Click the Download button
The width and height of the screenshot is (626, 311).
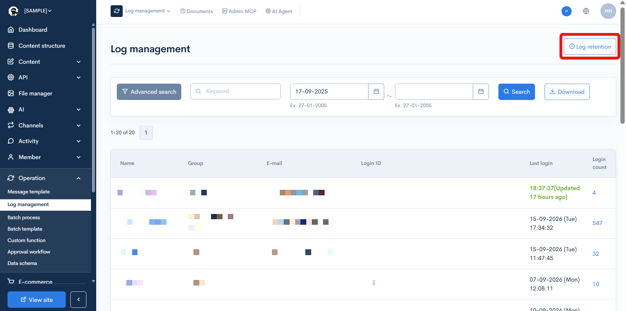567,92
